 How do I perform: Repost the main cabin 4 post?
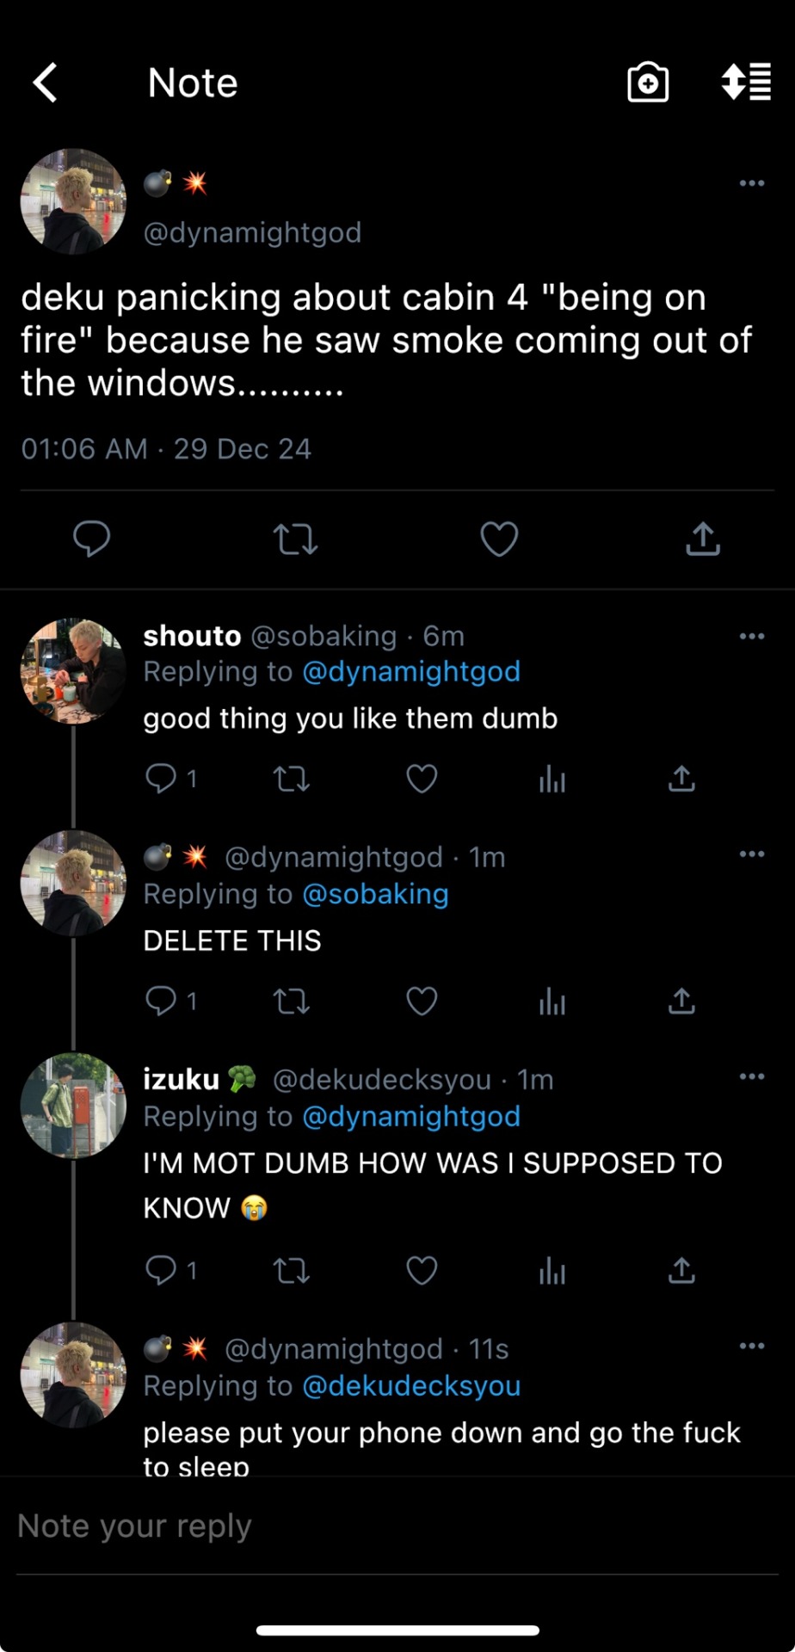[295, 539]
